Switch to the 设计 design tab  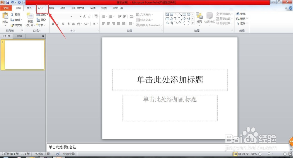(x=40, y=8)
